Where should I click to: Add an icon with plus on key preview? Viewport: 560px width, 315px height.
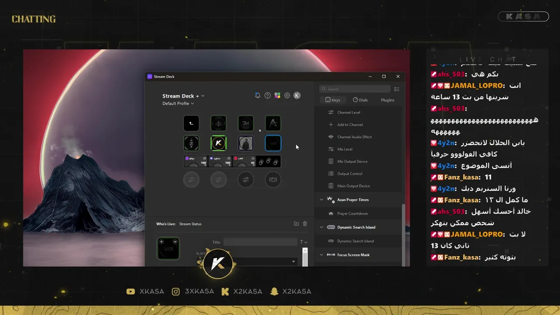[x=161, y=241]
